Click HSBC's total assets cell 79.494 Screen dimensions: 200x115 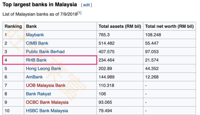[x=105, y=111]
